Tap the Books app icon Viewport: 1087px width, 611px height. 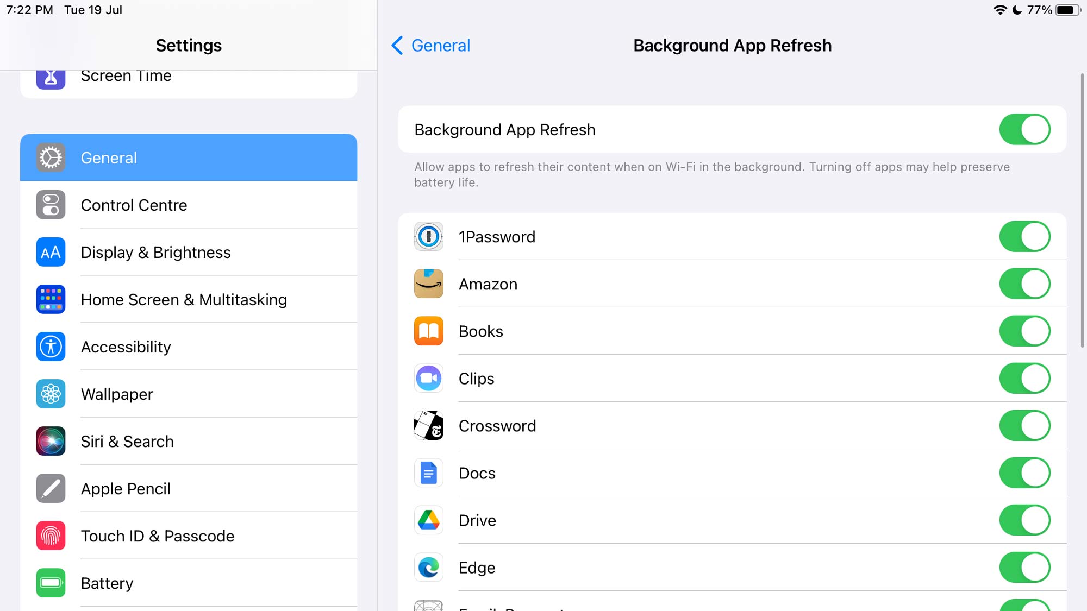coord(429,331)
